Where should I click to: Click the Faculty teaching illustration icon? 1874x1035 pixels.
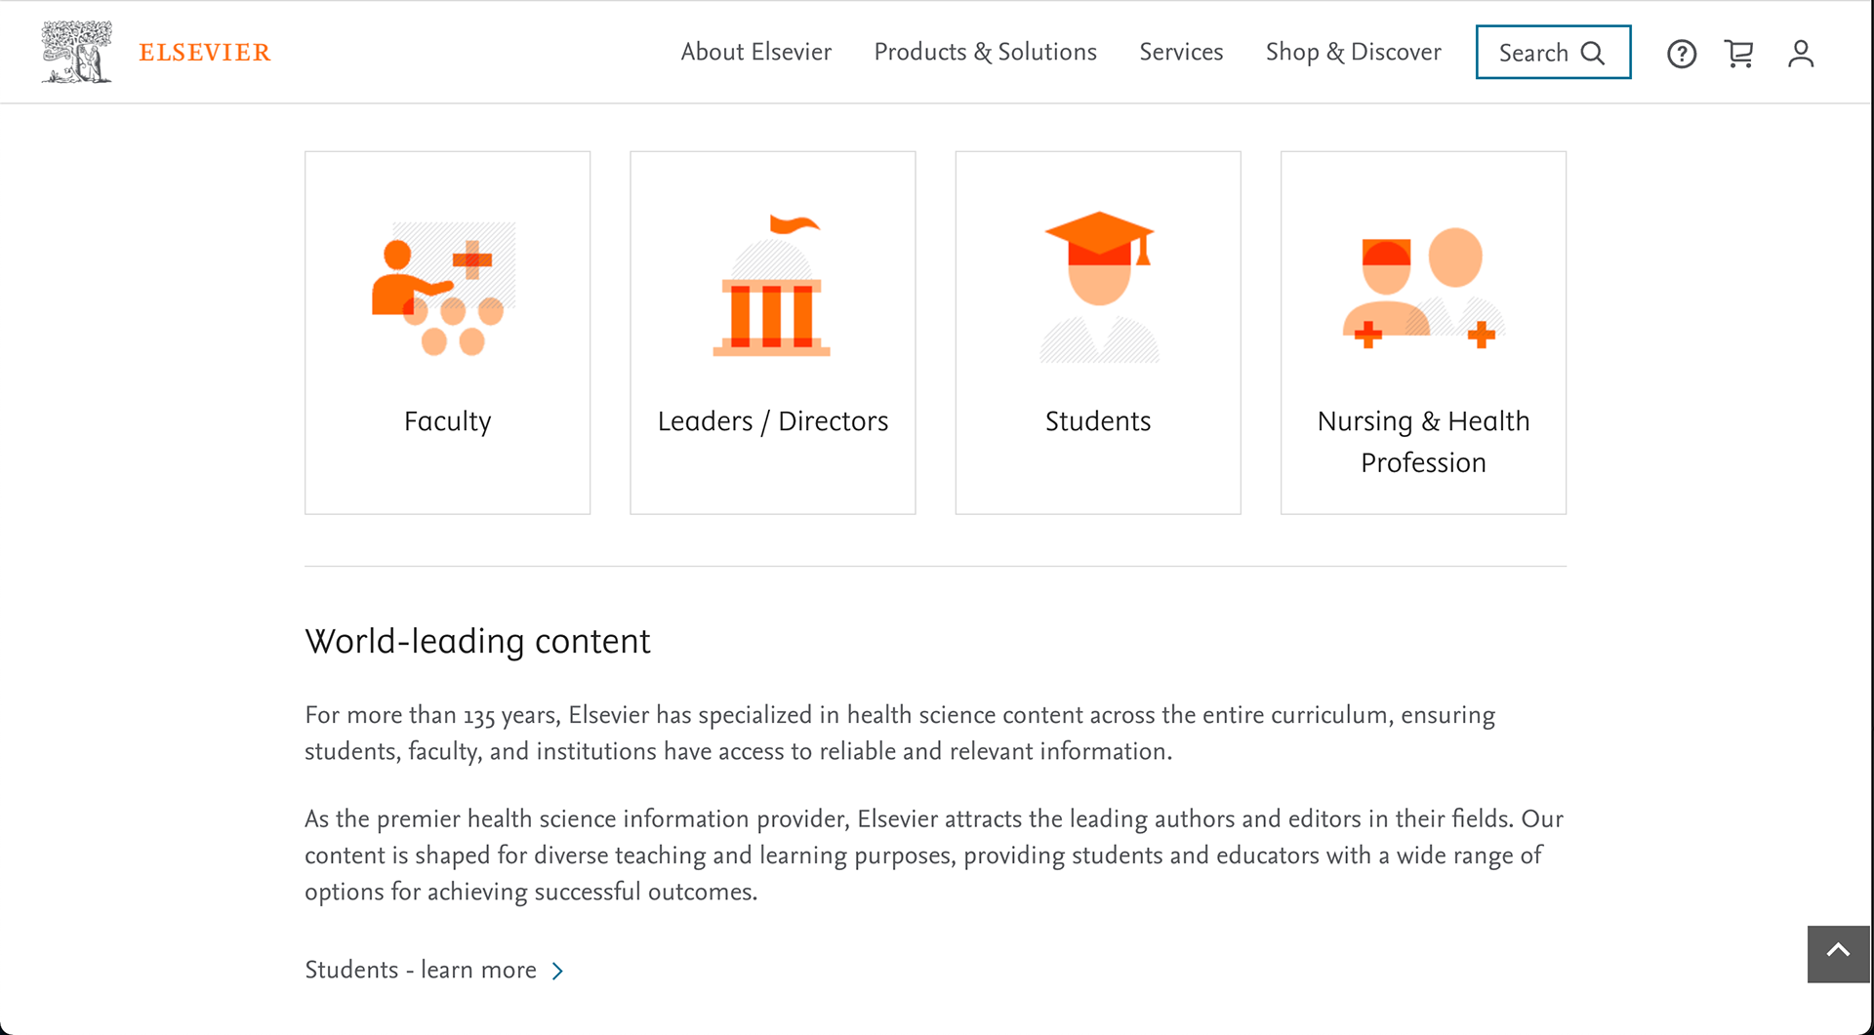click(x=445, y=288)
